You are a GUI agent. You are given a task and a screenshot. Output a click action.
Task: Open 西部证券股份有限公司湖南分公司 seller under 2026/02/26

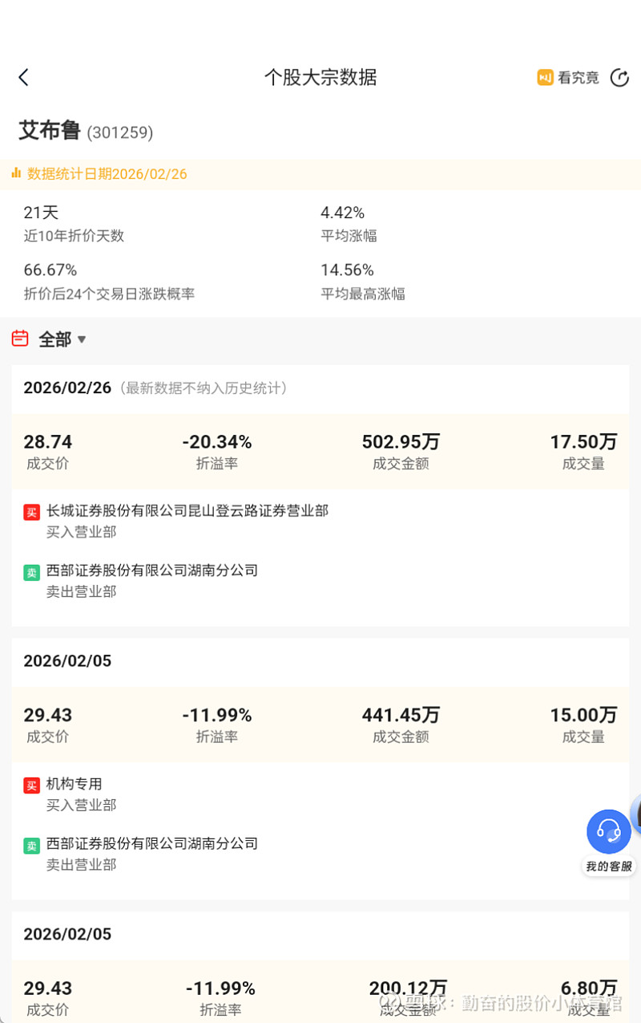point(152,570)
